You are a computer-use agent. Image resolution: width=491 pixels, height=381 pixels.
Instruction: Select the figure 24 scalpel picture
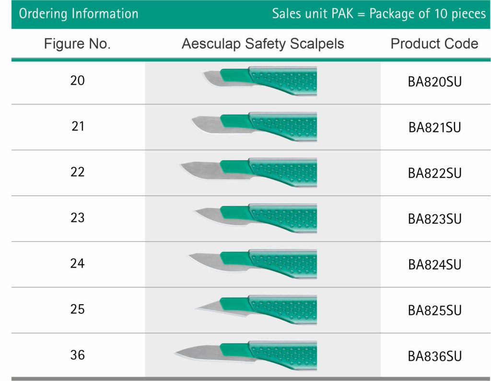click(253, 264)
